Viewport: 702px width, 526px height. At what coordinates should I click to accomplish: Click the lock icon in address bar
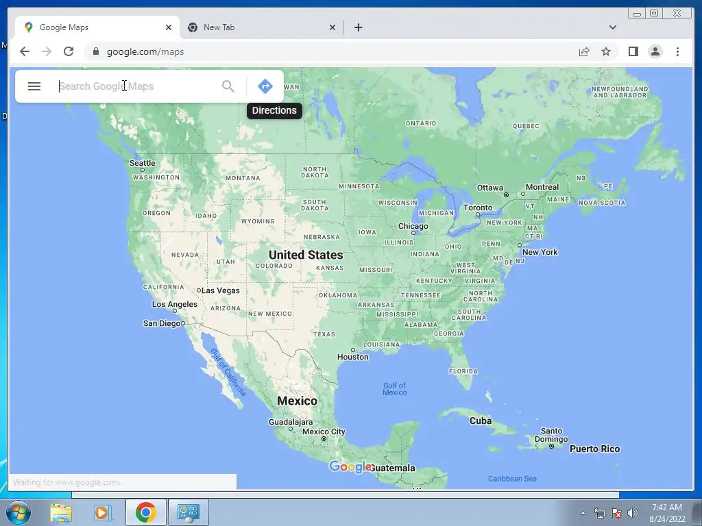point(95,51)
